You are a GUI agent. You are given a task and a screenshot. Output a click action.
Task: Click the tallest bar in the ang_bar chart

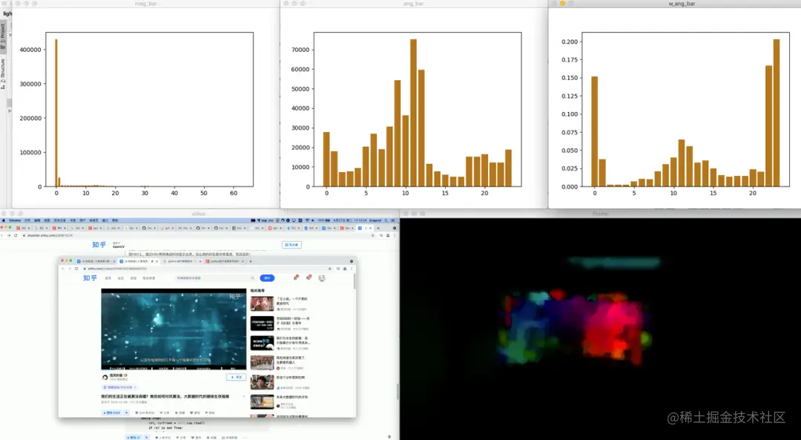tap(413, 113)
